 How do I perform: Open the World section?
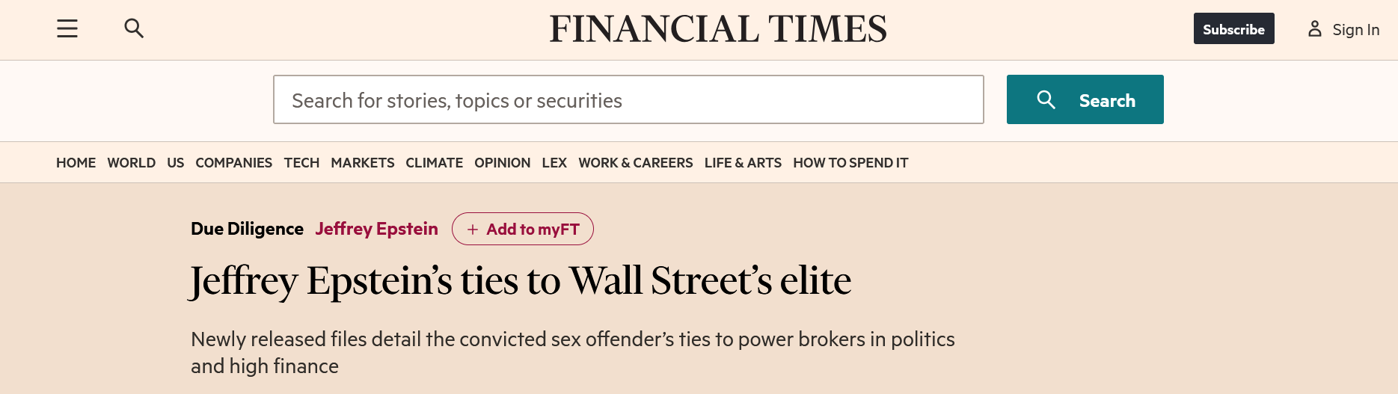131,163
